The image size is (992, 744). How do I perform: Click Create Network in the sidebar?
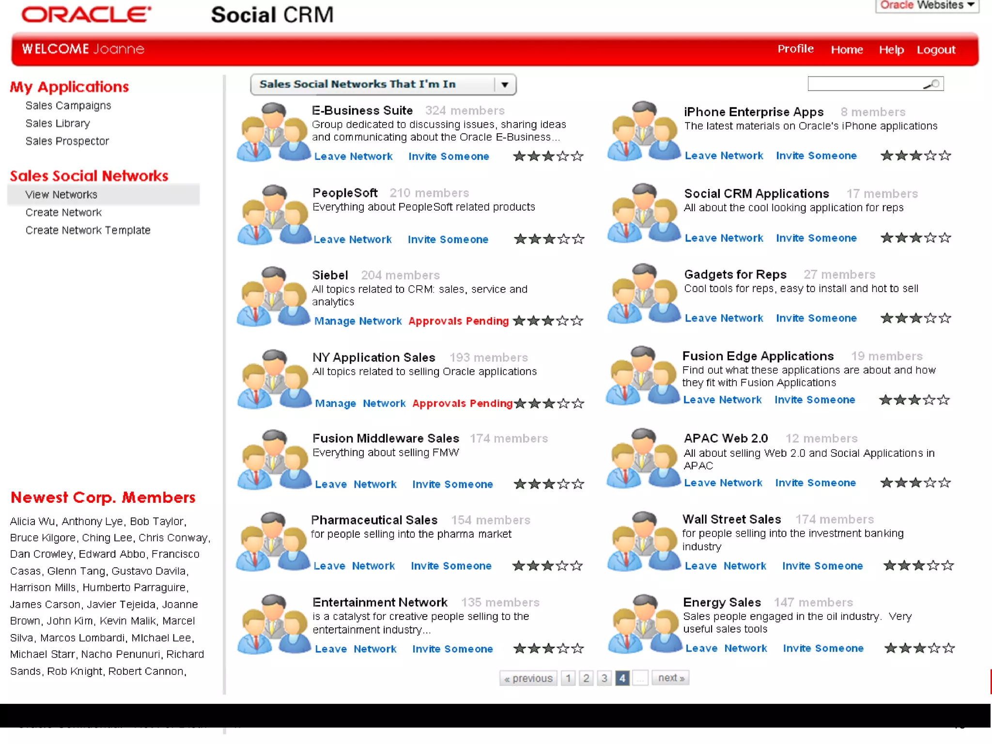(x=63, y=213)
